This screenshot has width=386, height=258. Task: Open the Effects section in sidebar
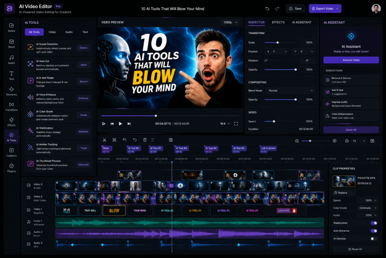tap(11, 122)
